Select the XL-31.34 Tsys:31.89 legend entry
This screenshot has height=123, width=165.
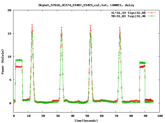click(x=128, y=13)
